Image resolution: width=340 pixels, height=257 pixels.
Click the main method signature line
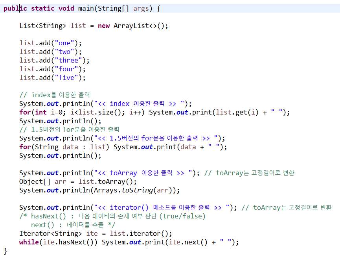[82, 9]
